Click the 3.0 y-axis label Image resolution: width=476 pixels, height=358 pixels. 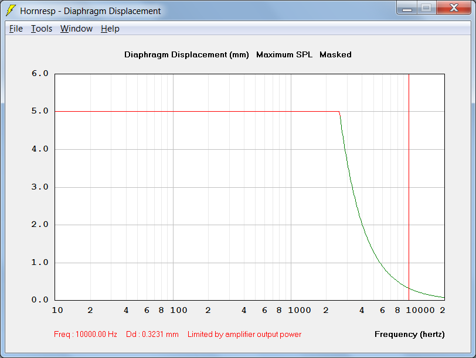click(40, 187)
